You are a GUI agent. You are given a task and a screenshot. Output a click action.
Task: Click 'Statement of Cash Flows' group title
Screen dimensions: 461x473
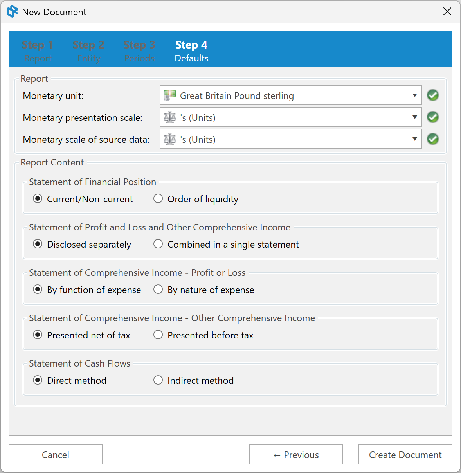[79, 363]
